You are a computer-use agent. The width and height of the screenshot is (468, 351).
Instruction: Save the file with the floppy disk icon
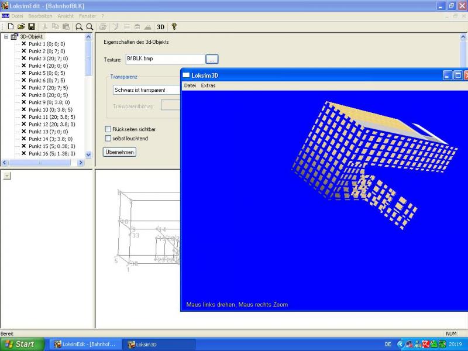[x=32, y=26]
